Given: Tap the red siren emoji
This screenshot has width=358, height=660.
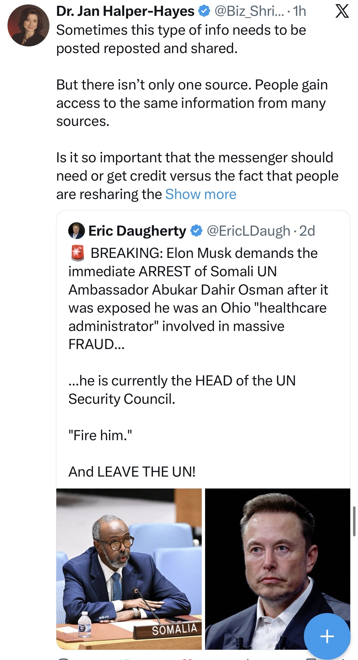Looking at the screenshot, I should coord(78,253).
